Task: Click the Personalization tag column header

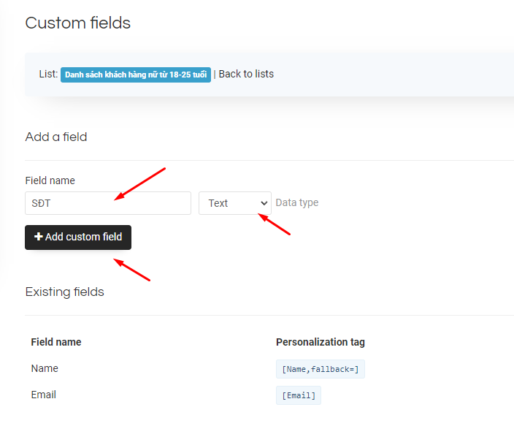Action: click(x=320, y=342)
